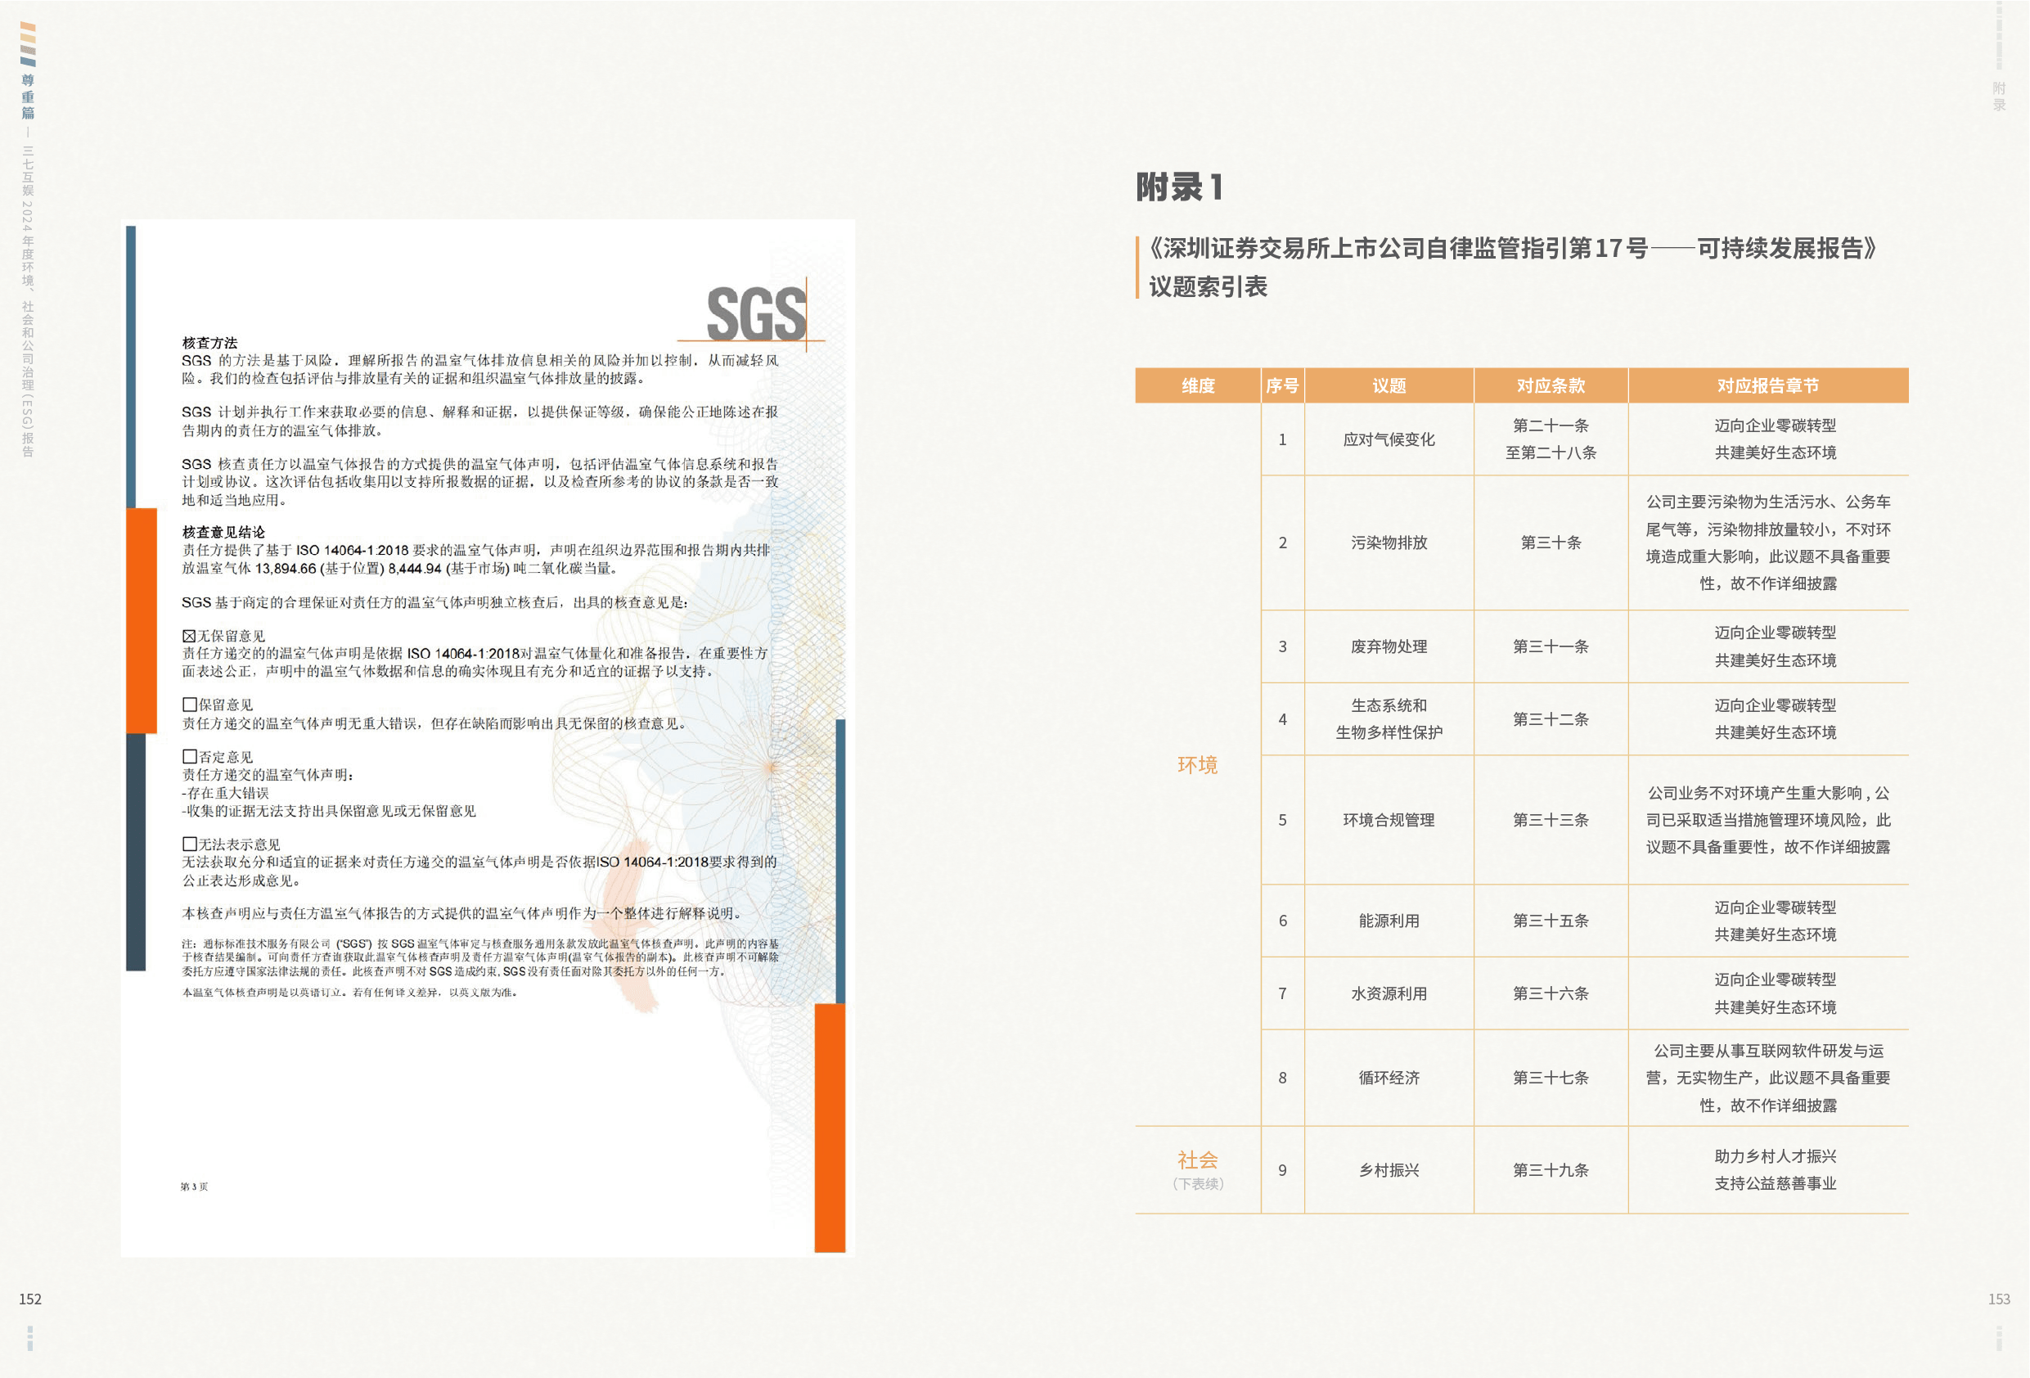Select the 循环经济 topic cell

click(1388, 1078)
